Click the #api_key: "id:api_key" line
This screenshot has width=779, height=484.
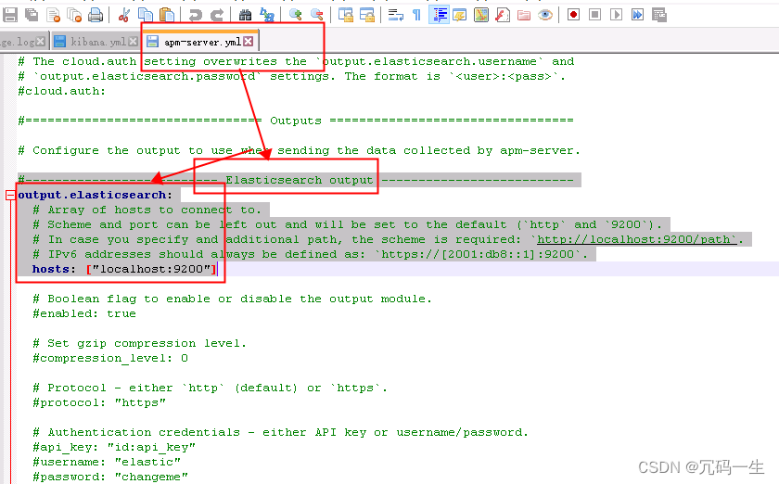point(114,447)
